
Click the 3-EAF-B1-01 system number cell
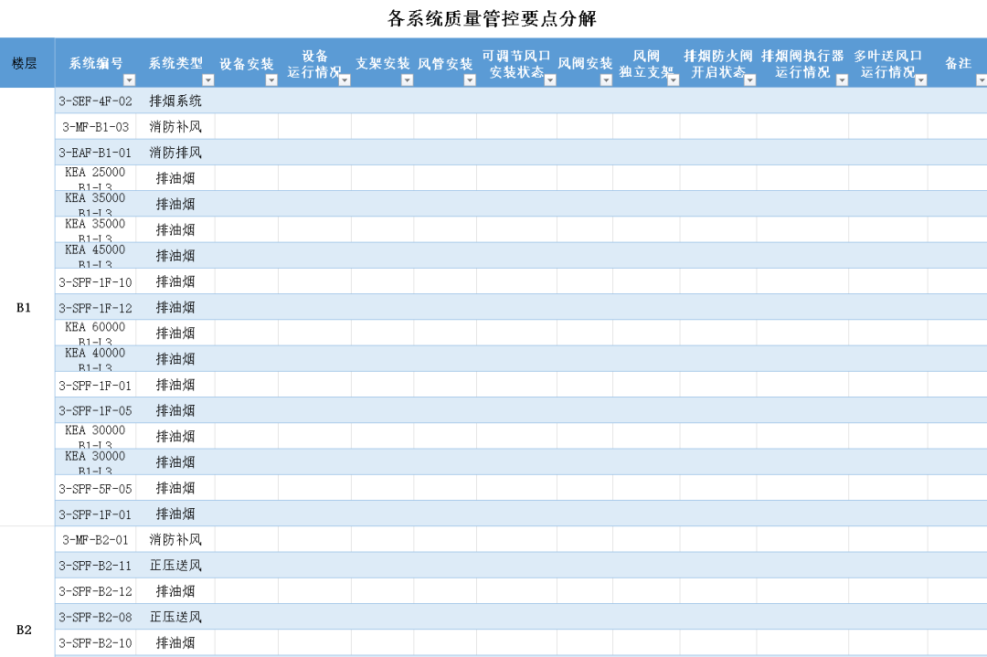coord(95,153)
